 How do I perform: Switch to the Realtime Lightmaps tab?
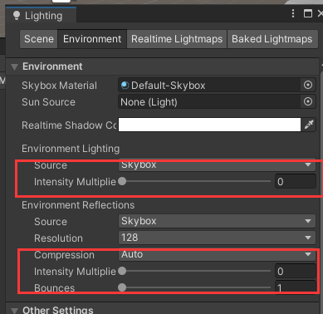point(177,39)
